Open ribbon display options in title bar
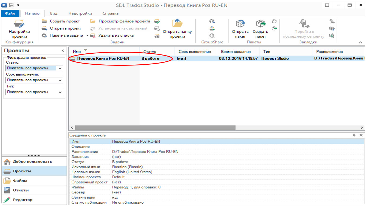366x206 pixels. click(x=327, y=5)
